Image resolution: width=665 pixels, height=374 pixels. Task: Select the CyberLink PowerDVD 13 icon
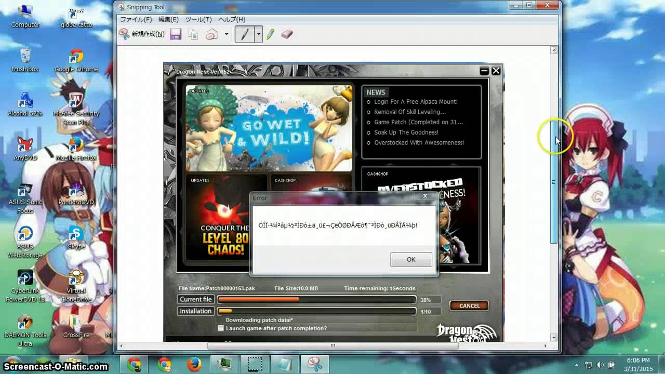point(25,286)
